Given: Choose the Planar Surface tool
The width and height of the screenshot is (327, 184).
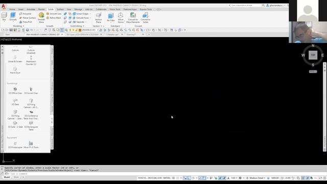Looking at the screenshot, I should pos(27,18).
